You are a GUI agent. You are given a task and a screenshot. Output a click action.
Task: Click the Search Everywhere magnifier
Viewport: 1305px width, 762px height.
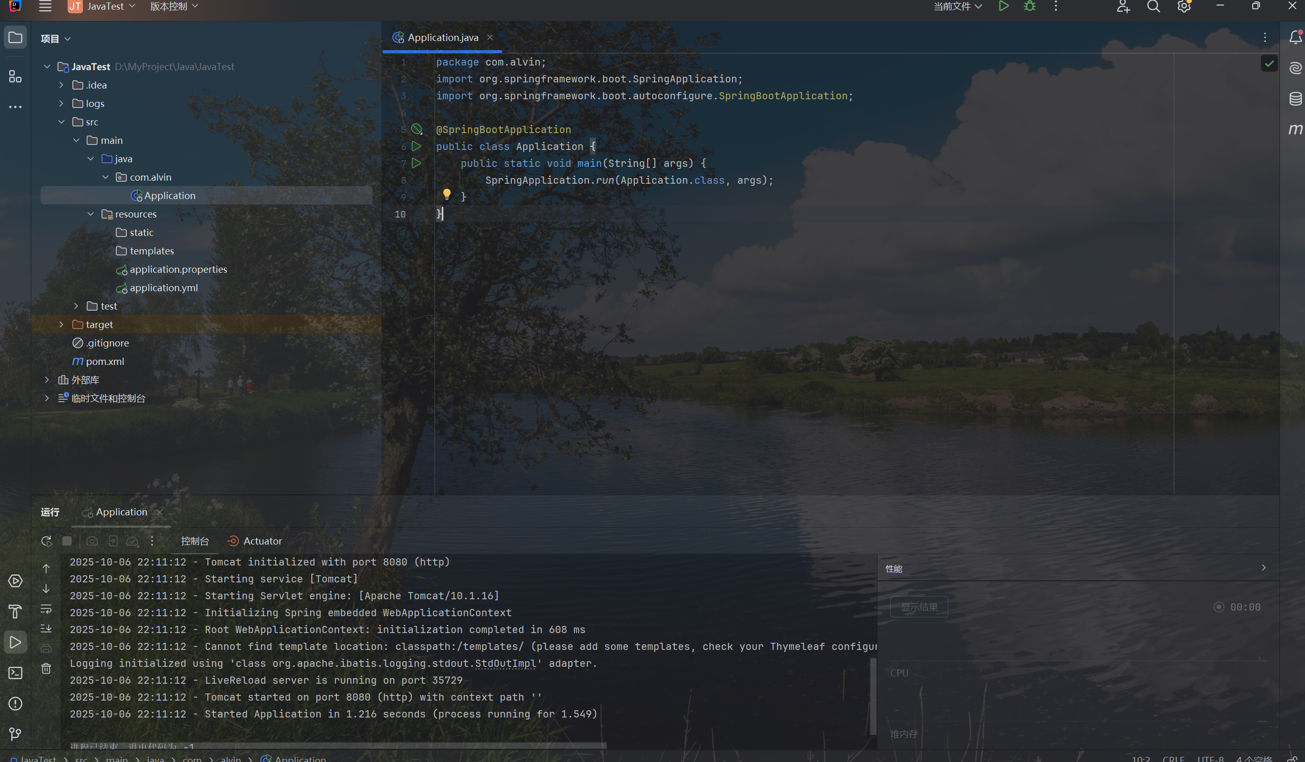(1153, 6)
